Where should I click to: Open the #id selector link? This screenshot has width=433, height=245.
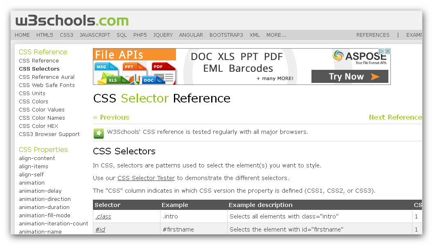pos(100,229)
